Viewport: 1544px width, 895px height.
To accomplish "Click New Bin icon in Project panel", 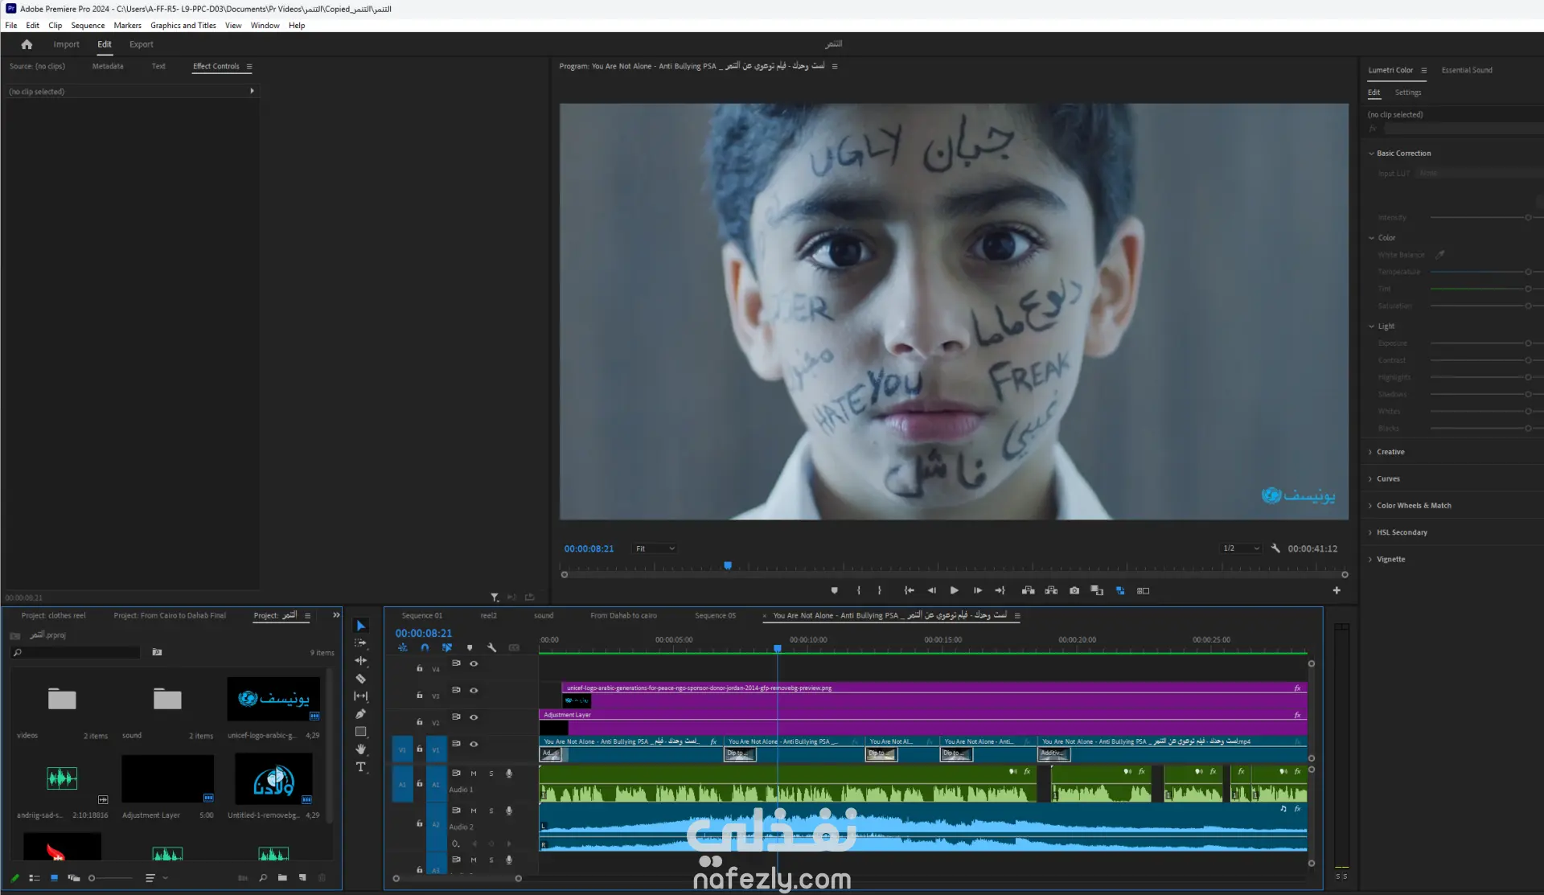I will coord(282,878).
